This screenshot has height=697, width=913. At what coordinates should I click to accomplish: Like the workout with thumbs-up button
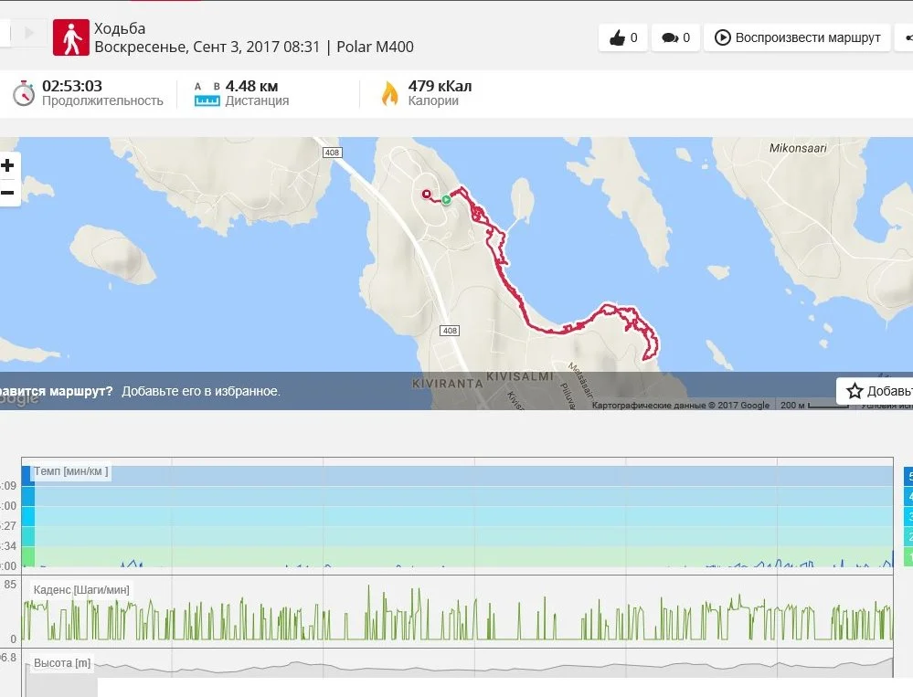click(x=623, y=37)
